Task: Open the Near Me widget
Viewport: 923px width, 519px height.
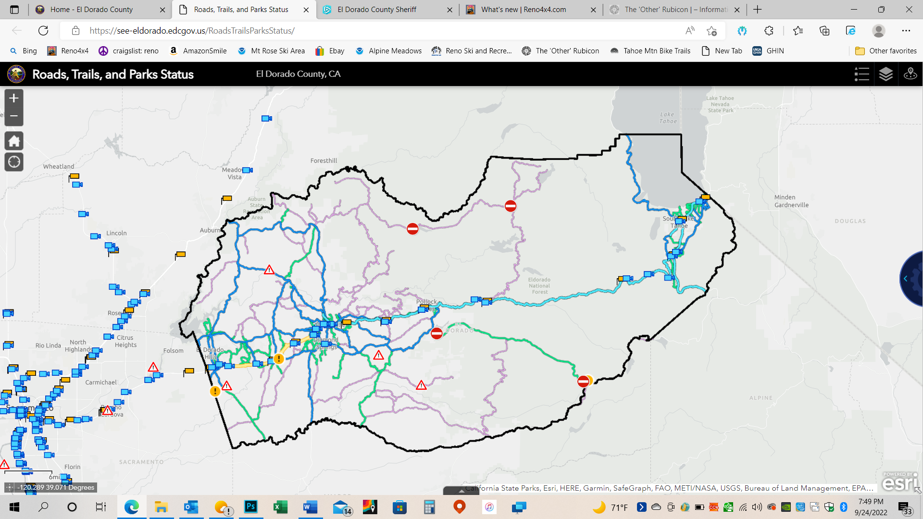Action: [x=910, y=74]
